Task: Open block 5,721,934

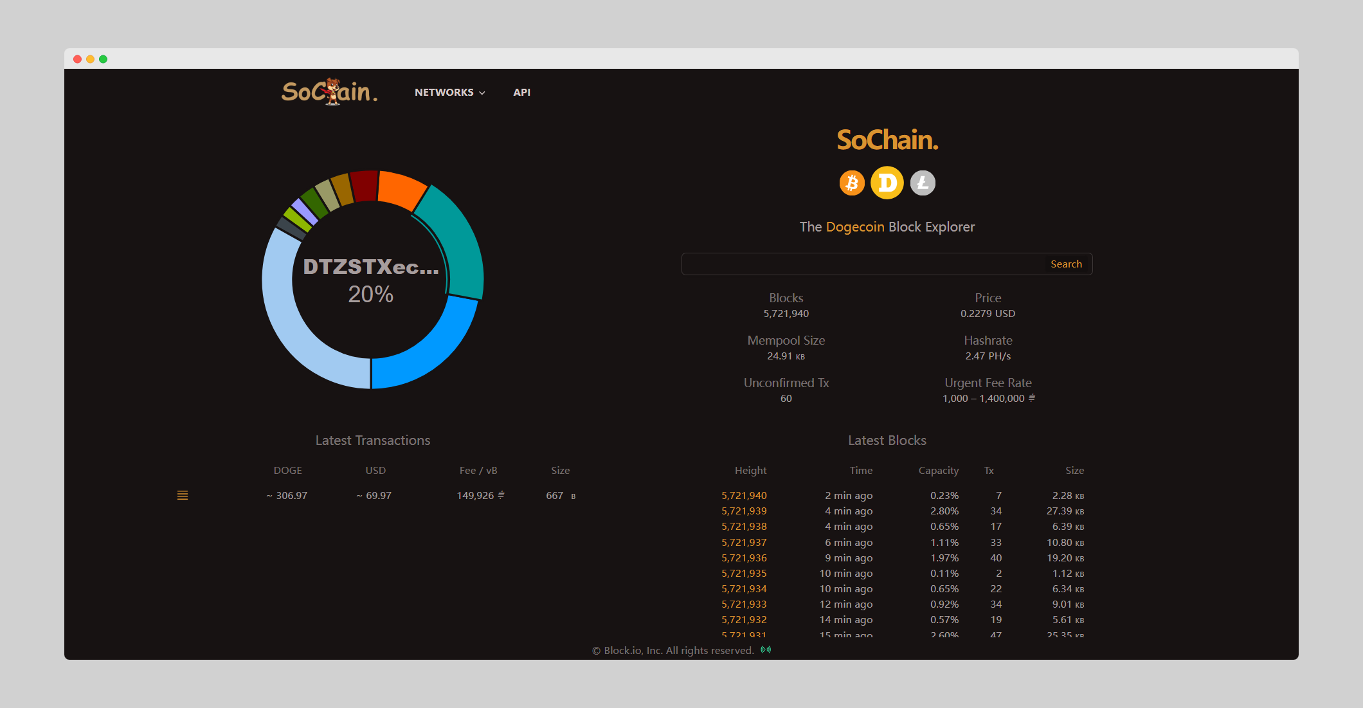Action: point(744,589)
